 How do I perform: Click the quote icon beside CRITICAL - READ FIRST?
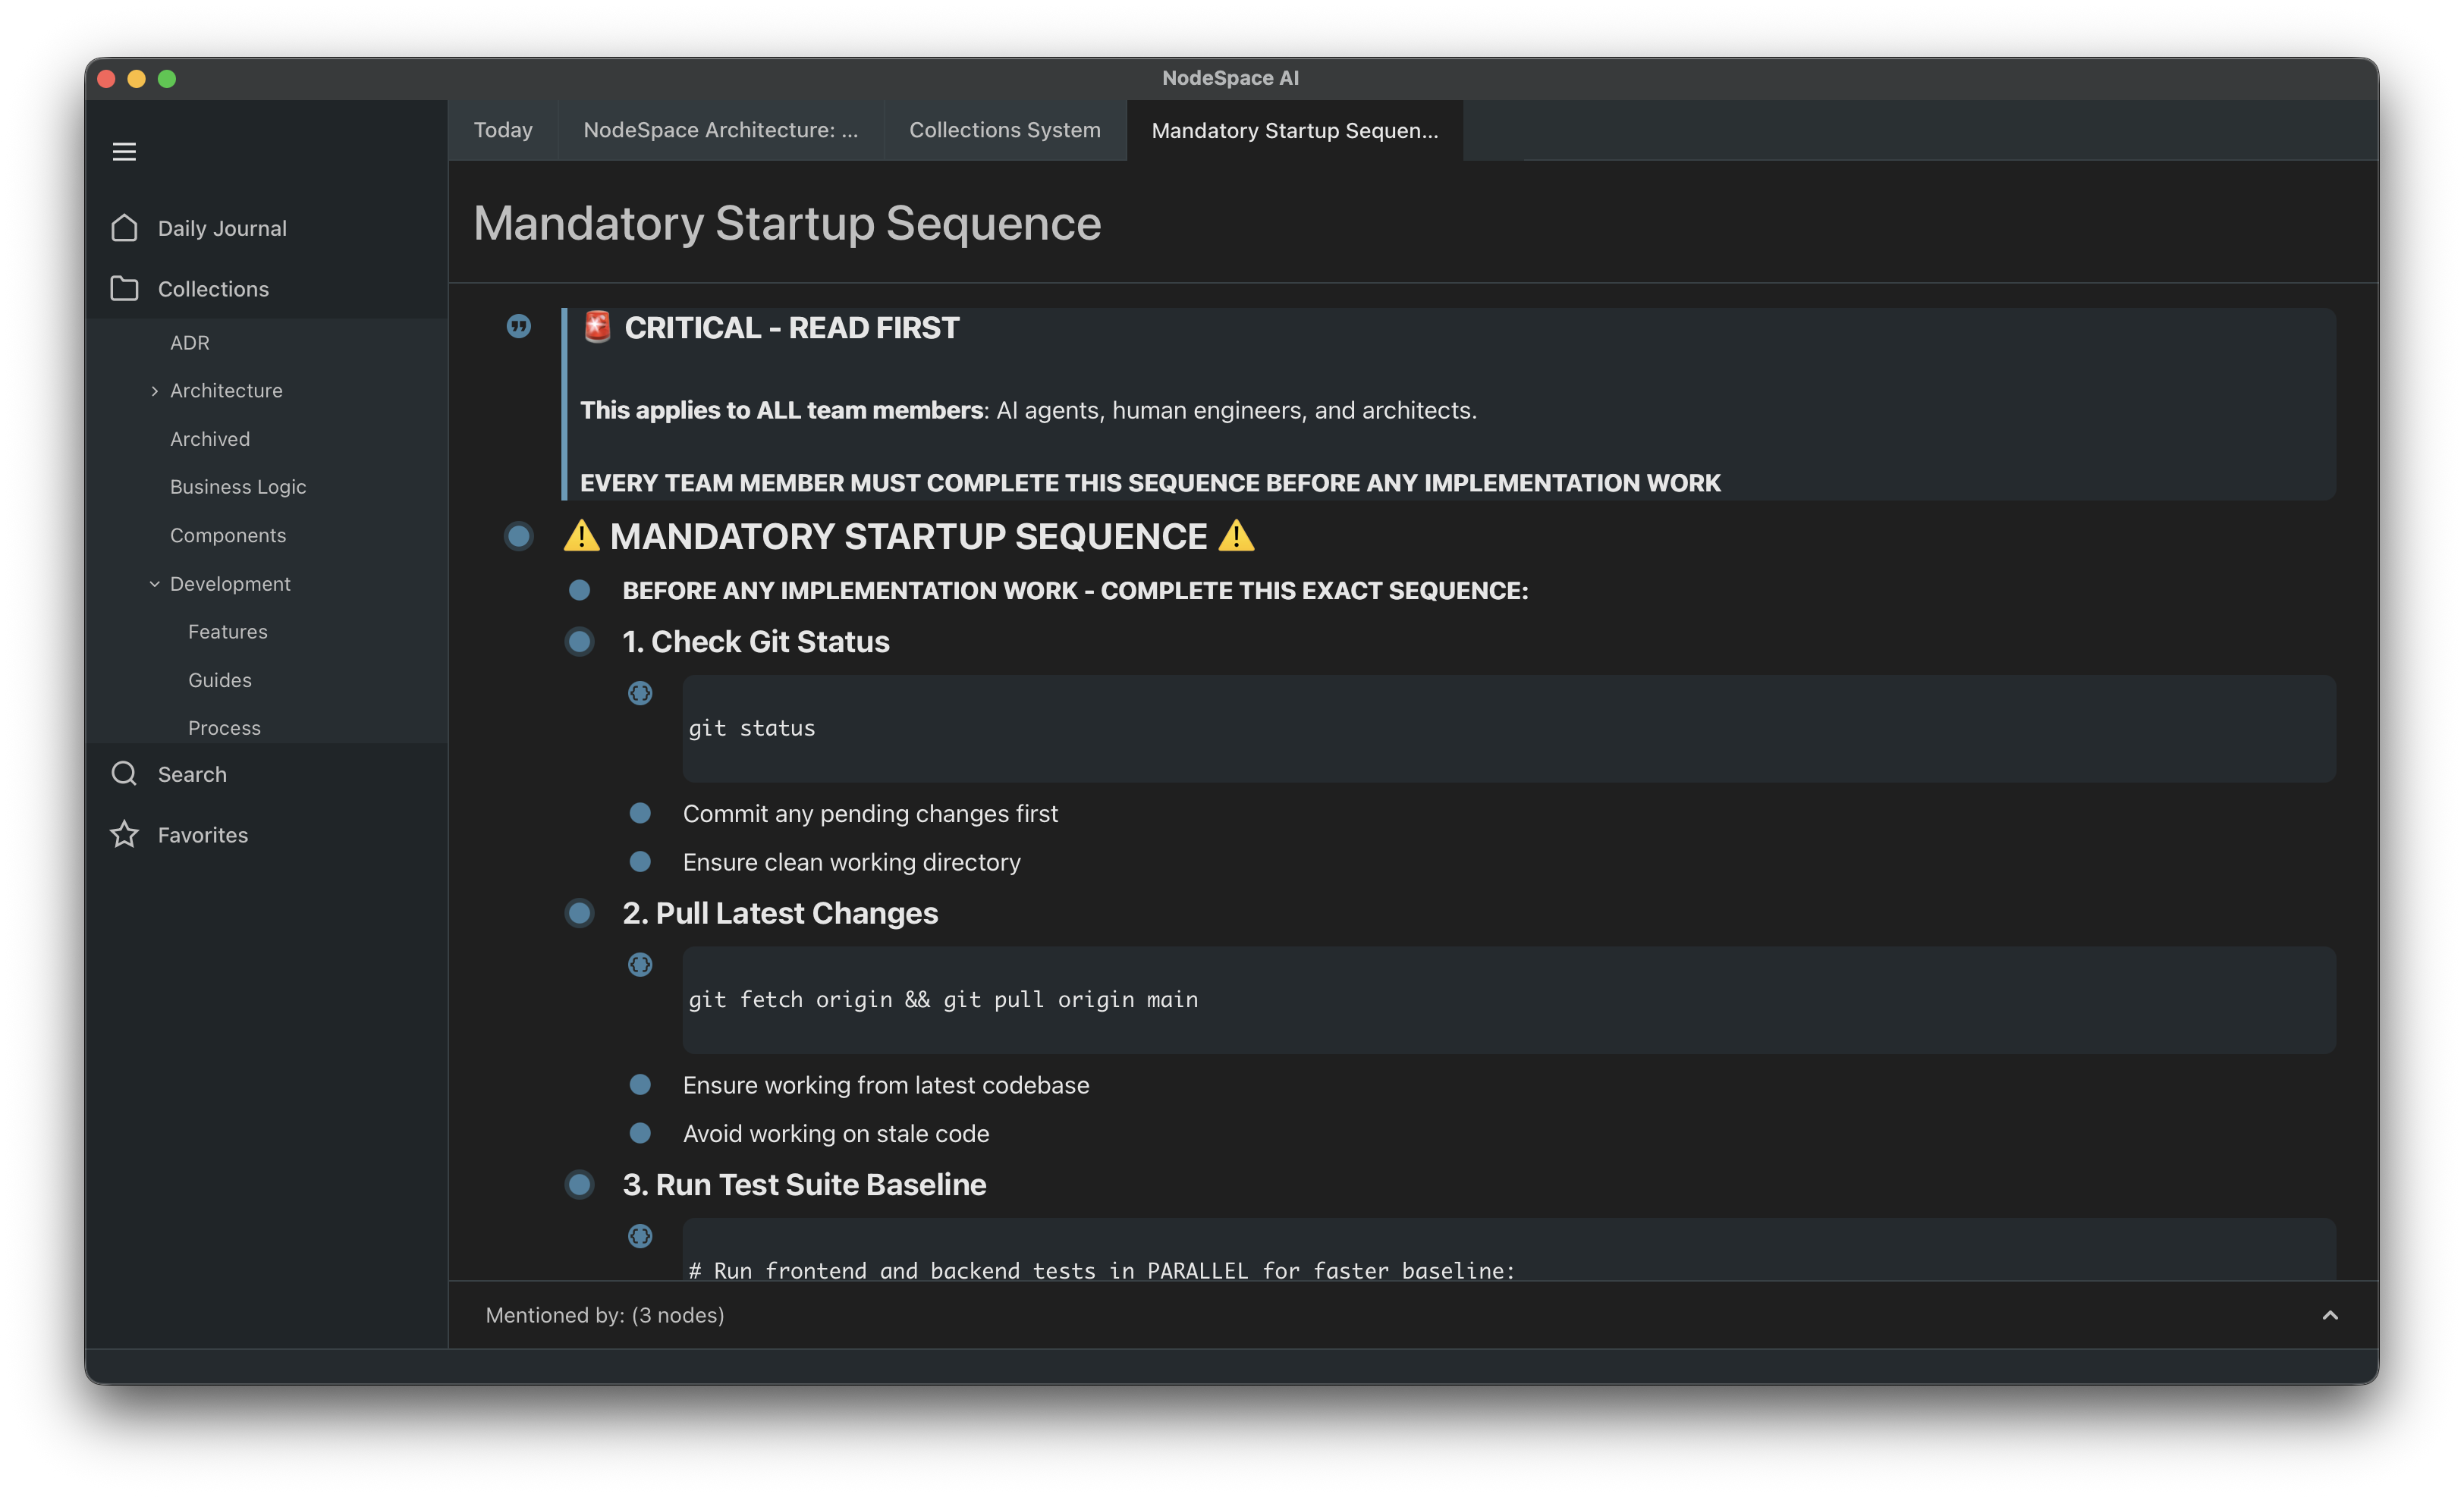(518, 327)
